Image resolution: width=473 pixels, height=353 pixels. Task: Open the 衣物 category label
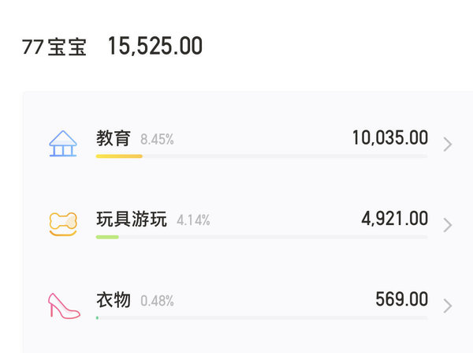pos(114,300)
